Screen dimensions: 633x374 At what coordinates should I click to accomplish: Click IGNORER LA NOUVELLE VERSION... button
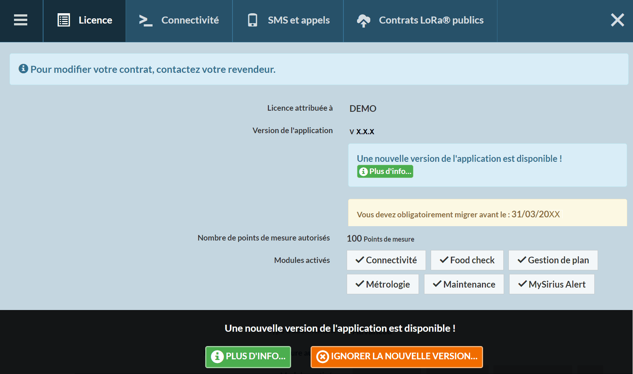click(x=397, y=357)
